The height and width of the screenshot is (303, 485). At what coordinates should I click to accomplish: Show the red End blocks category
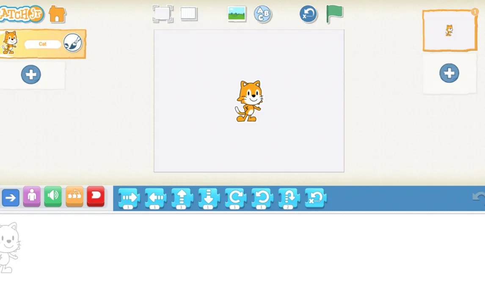coord(96,196)
